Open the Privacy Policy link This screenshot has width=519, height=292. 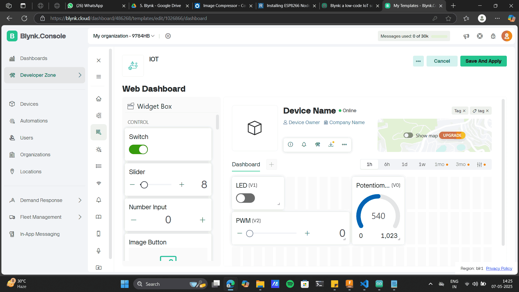pos(499,268)
